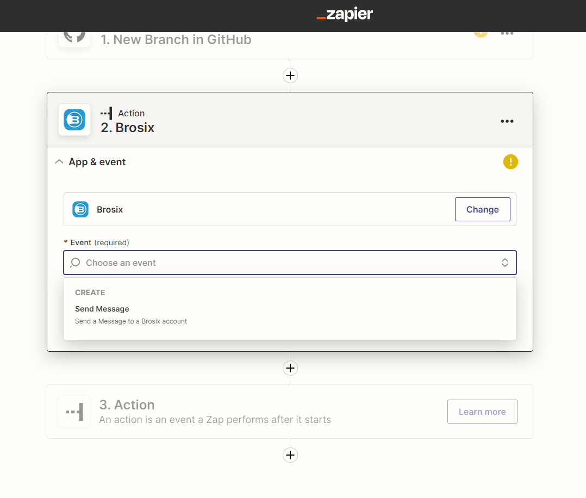Click the small Brosix icon in app field
This screenshot has width=586, height=498.
80,209
